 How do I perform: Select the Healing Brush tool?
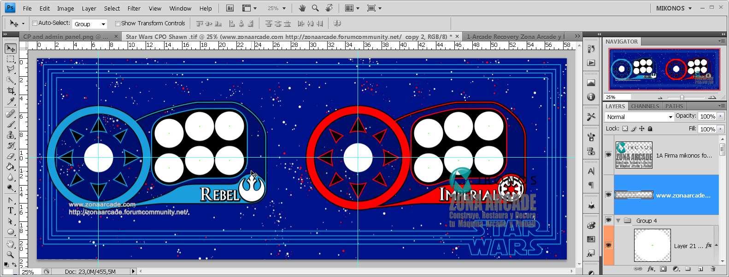[x=11, y=113]
